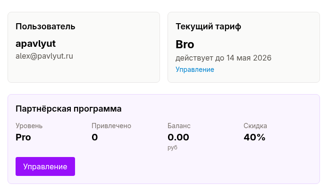Click the 40% discount value
The width and height of the screenshot is (328, 192).
pos(254,138)
